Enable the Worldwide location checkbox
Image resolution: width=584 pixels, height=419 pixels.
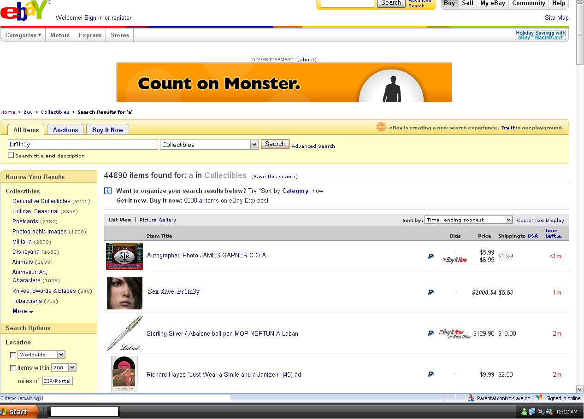tap(13, 355)
